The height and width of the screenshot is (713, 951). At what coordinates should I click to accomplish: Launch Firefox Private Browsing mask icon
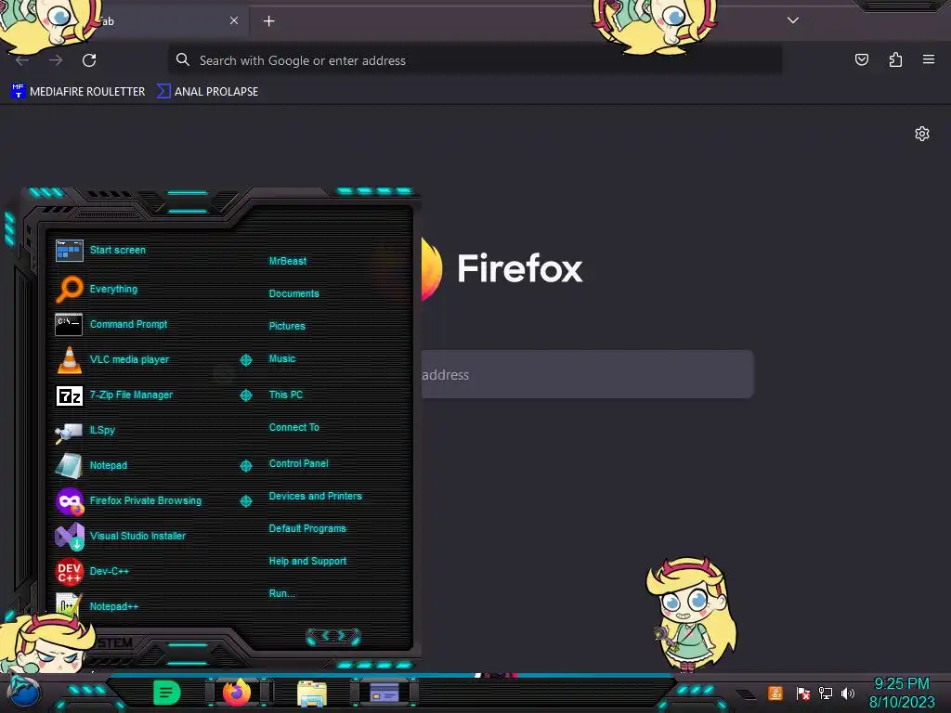point(69,500)
